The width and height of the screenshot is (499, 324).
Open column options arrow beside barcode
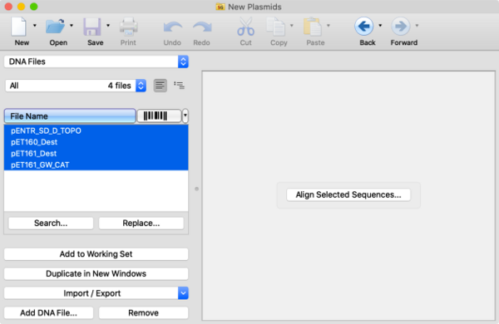(185, 115)
